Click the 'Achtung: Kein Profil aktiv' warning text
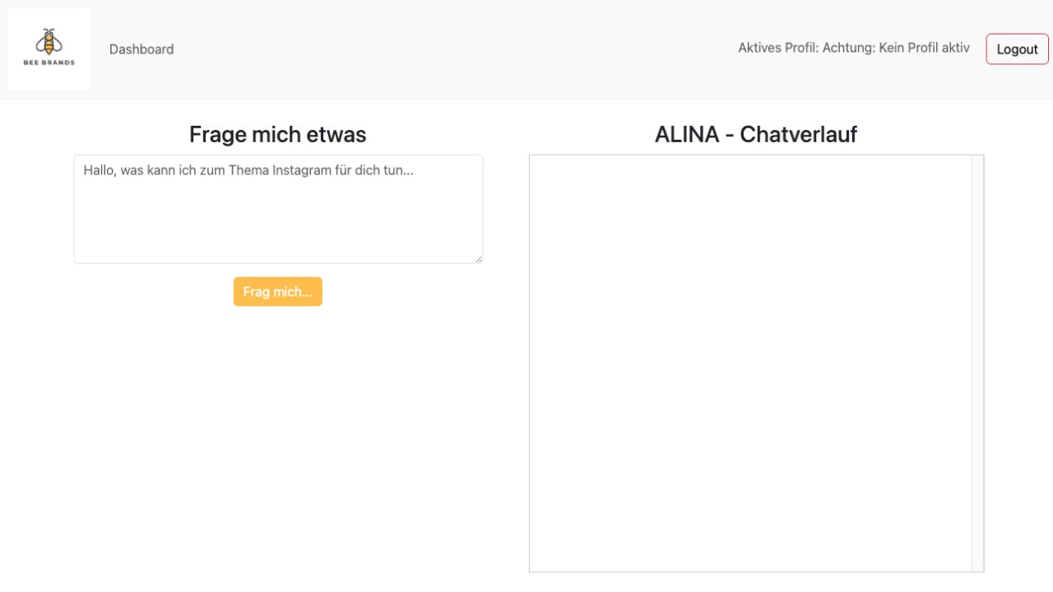Viewport: 1053px width, 592px height. [896, 48]
